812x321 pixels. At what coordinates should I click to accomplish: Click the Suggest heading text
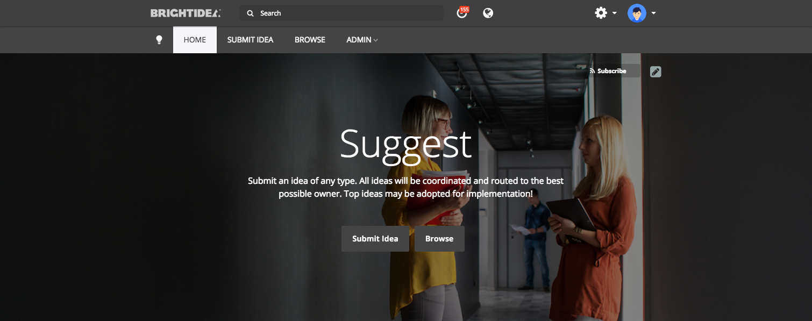[406, 145]
